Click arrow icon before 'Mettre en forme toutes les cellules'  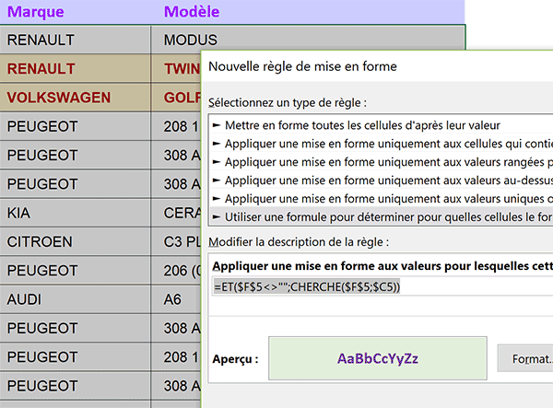(217, 125)
